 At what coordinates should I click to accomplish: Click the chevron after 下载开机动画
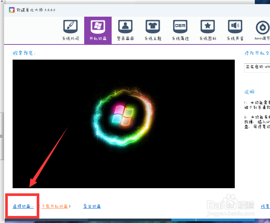[x=70, y=206]
